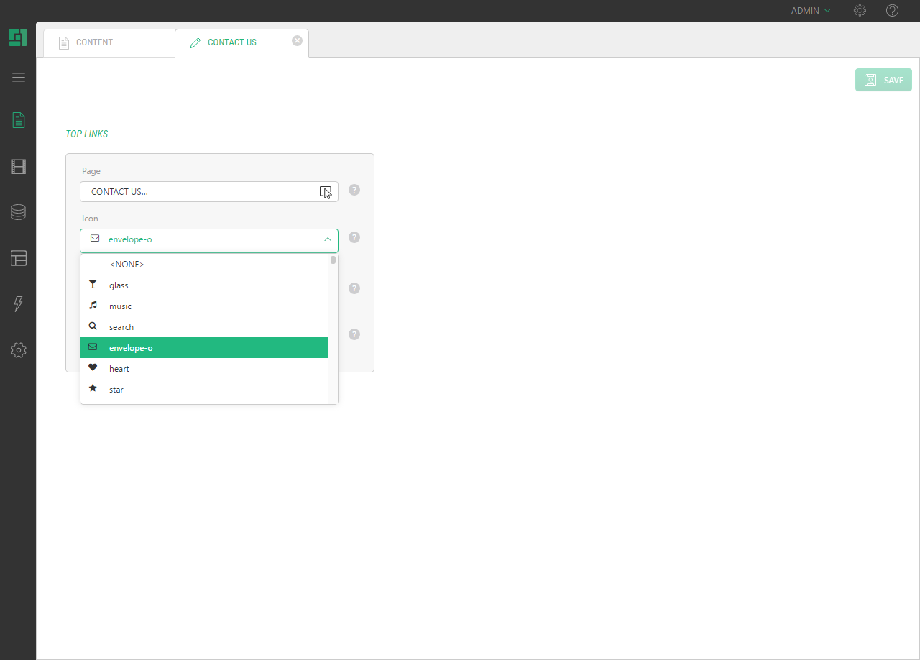Click the icon list scrollbar thumb

(x=333, y=260)
